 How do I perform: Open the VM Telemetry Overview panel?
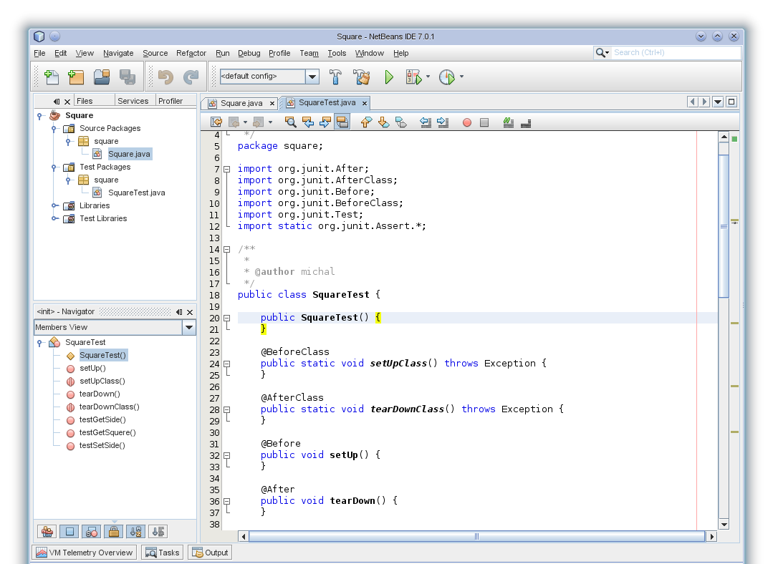(85, 553)
